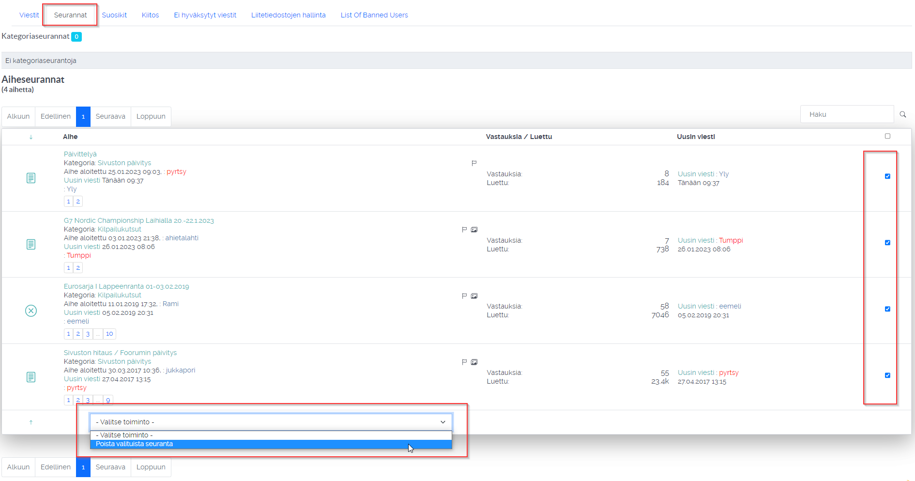Click the up arrow below the topic list
This screenshot has width=915, height=481.
(x=31, y=422)
